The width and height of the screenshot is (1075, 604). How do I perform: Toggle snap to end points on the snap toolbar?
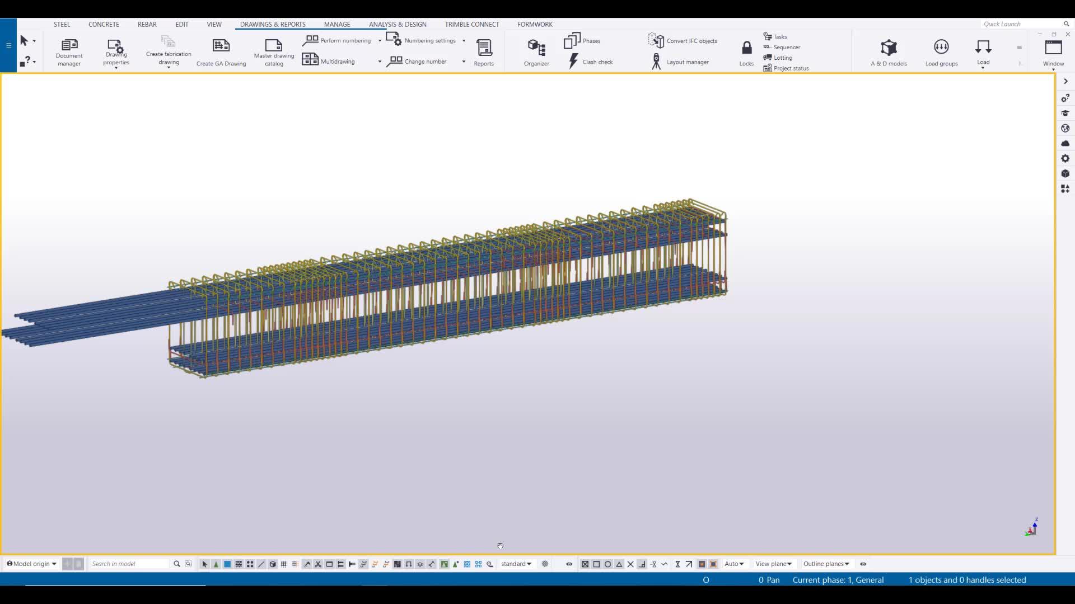tap(596, 564)
